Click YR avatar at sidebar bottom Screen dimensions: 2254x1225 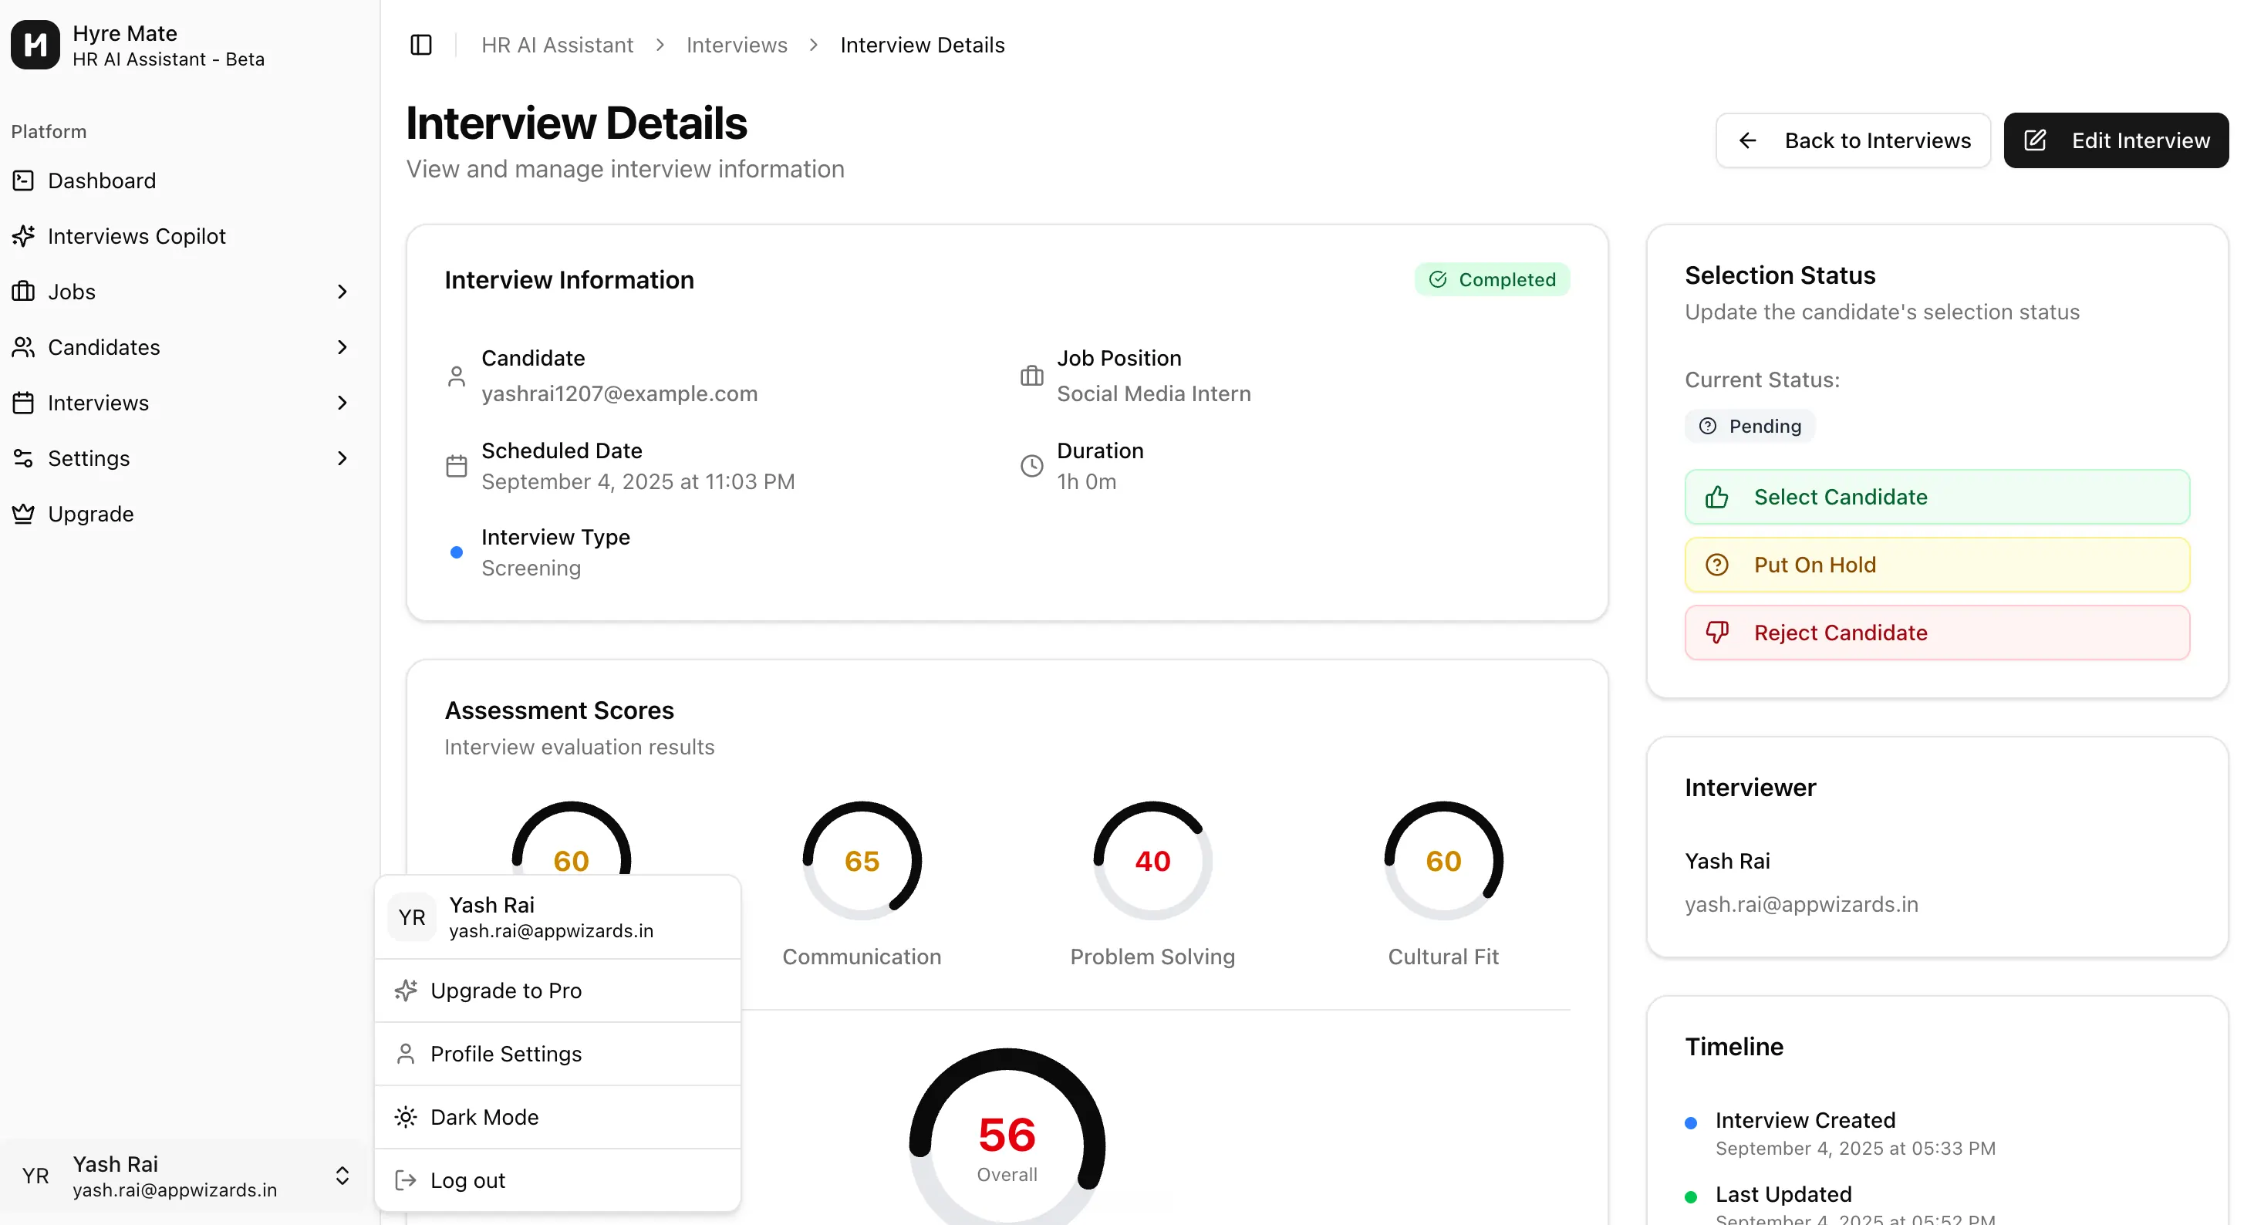(35, 1176)
